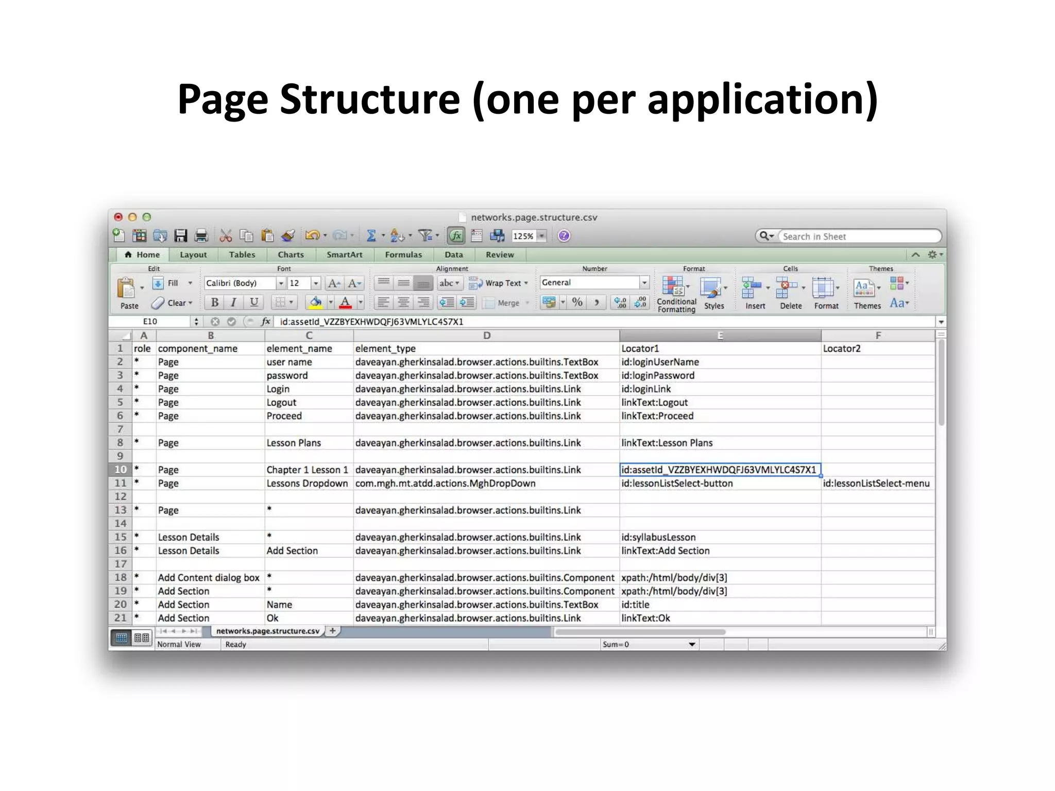Click the red Font color A
Image resolution: width=1055 pixels, height=791 pixels.
[345, 302]
